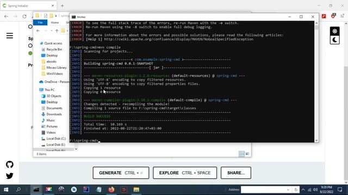Select OneDrive - Personal in sidebar
Viewport: 348px width, 195px height.
pos(54,82)
